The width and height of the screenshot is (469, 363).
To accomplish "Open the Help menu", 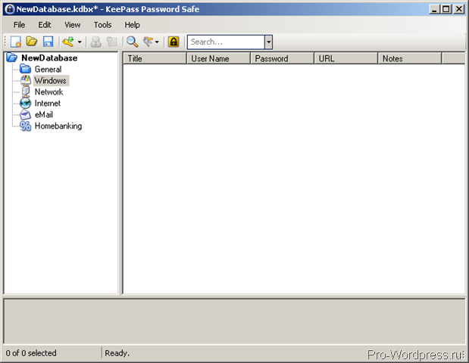I will (132, 25).
